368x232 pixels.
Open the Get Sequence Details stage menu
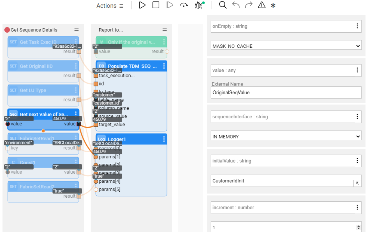coord(76,30)
